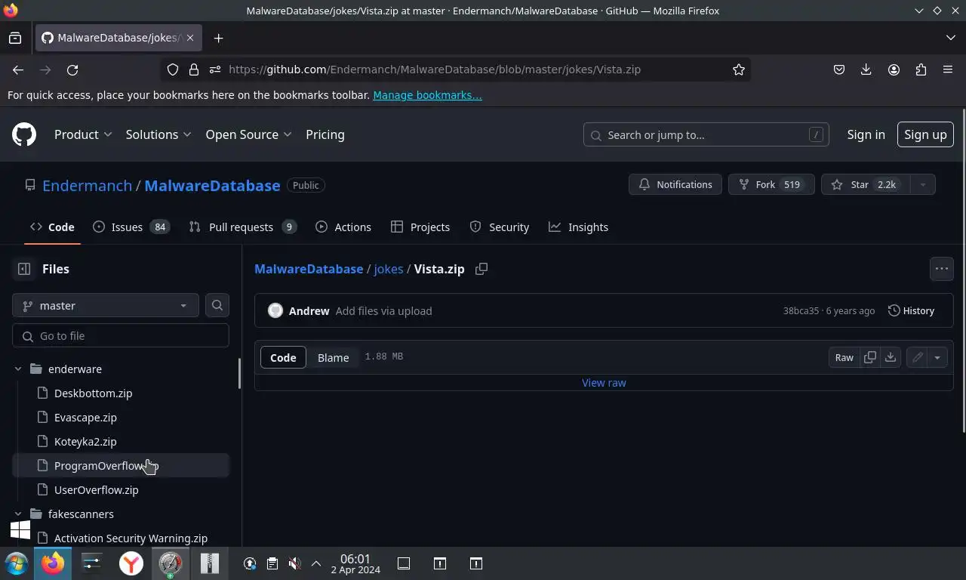
Task: Open the Firefox extensions puzzle icon
Action: [x=921, y=69]
